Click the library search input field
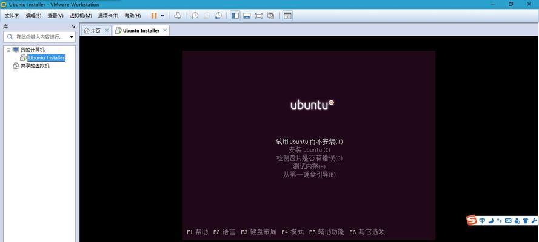The image size is (539, 242). (x=39, y=37)
